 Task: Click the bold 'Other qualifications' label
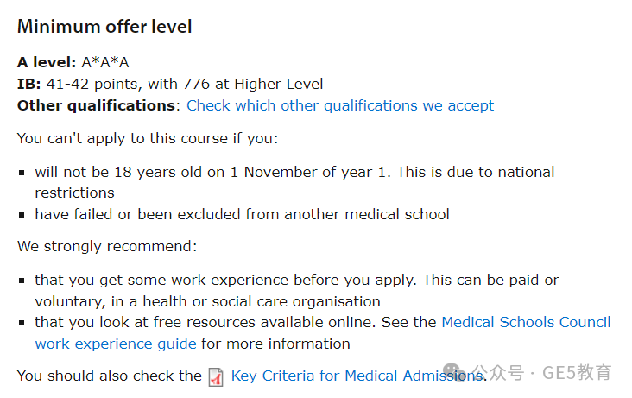[97, 105]
